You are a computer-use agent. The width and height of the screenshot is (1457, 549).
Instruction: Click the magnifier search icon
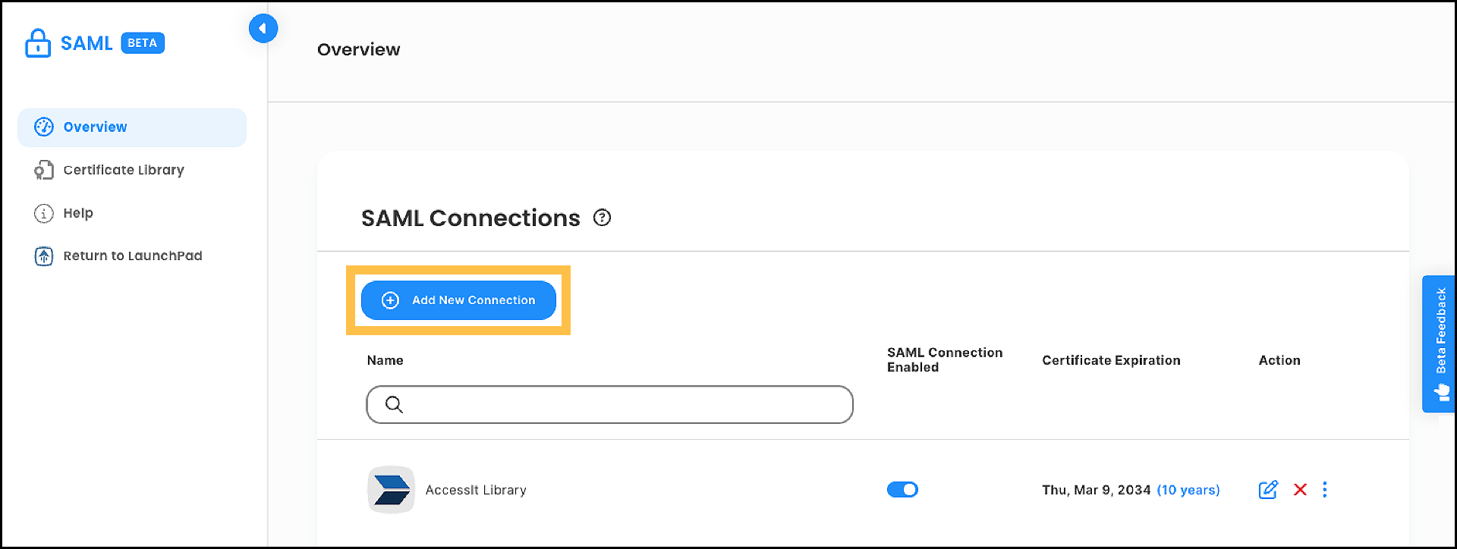(x=394, y=405)
